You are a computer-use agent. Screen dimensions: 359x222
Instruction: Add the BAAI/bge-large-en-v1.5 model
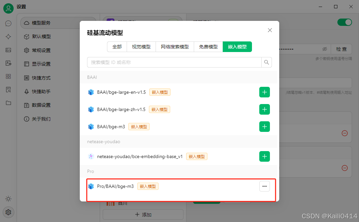pos(265,92)
